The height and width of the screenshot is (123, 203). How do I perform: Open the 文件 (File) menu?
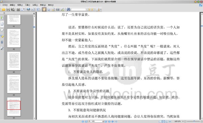click(x=5, y=5)
